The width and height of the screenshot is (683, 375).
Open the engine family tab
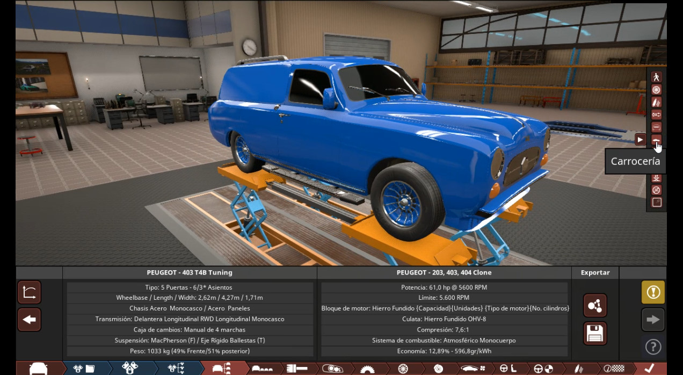tap(84, 368)
